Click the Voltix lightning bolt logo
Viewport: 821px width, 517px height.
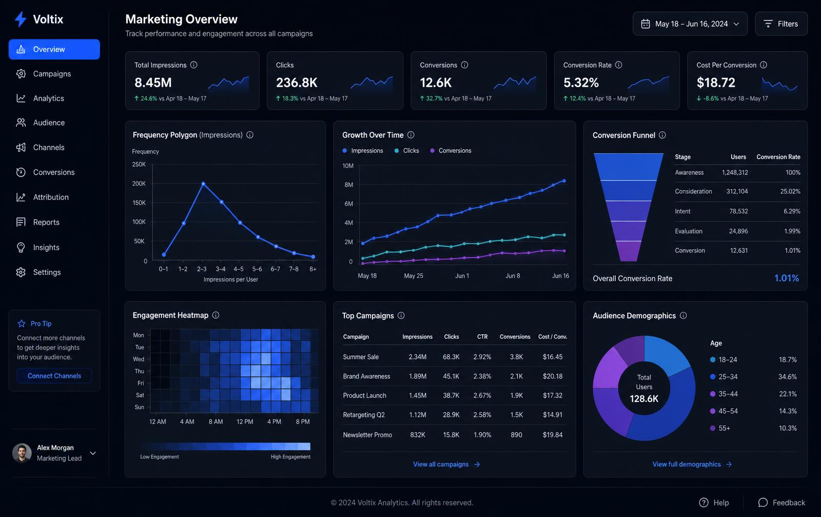coord(21,19)
